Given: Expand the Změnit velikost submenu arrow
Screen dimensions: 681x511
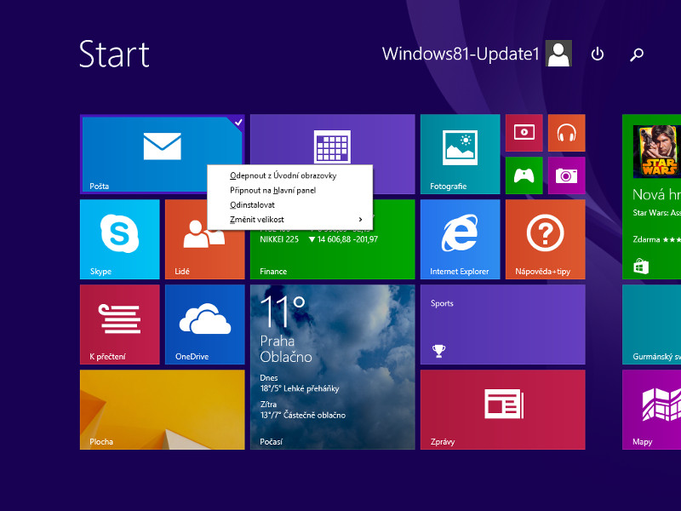Looking at the screenshot, I should [360, 220].
